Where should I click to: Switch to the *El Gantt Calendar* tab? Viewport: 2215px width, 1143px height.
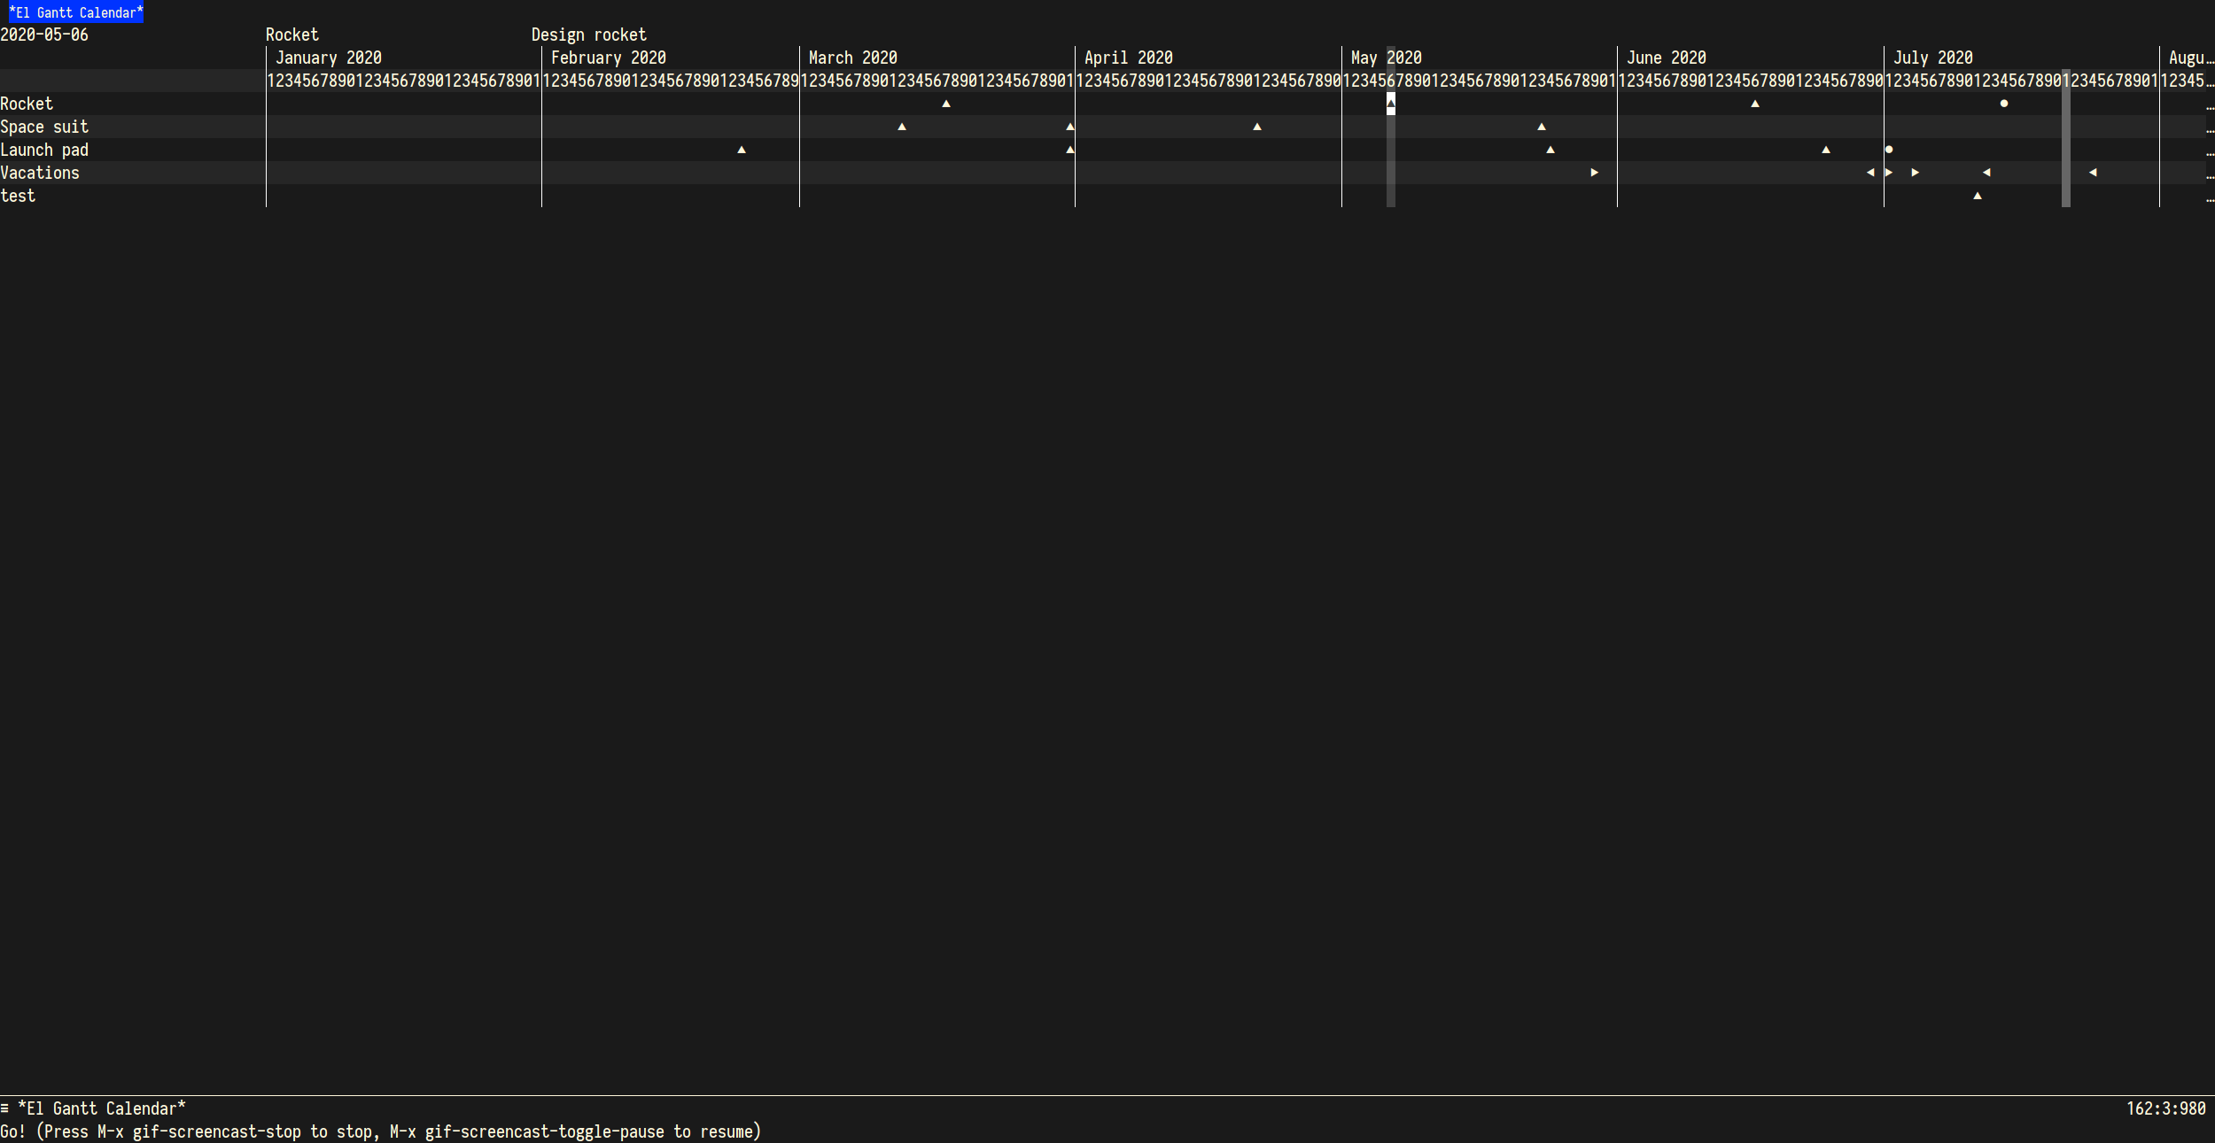pyautogui.click(x=75, y=12)
